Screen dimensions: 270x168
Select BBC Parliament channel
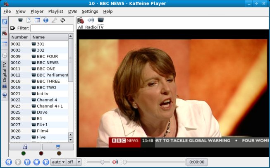coord(39,75)
